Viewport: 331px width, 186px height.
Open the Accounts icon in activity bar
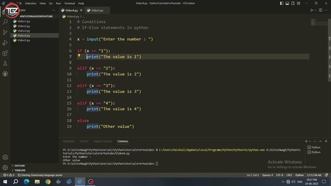5,157
